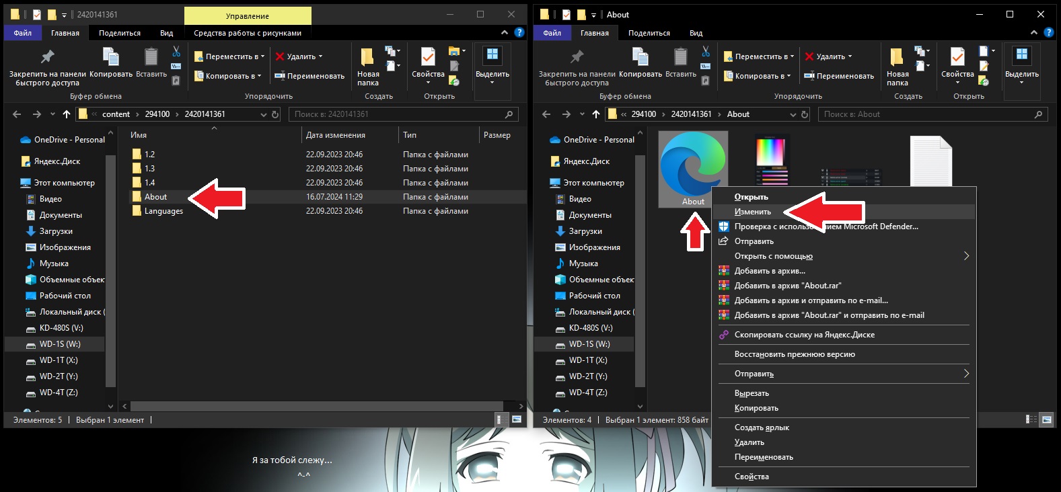Create Новая папка in About window
1061x492 pixels.
click(898, 66)
